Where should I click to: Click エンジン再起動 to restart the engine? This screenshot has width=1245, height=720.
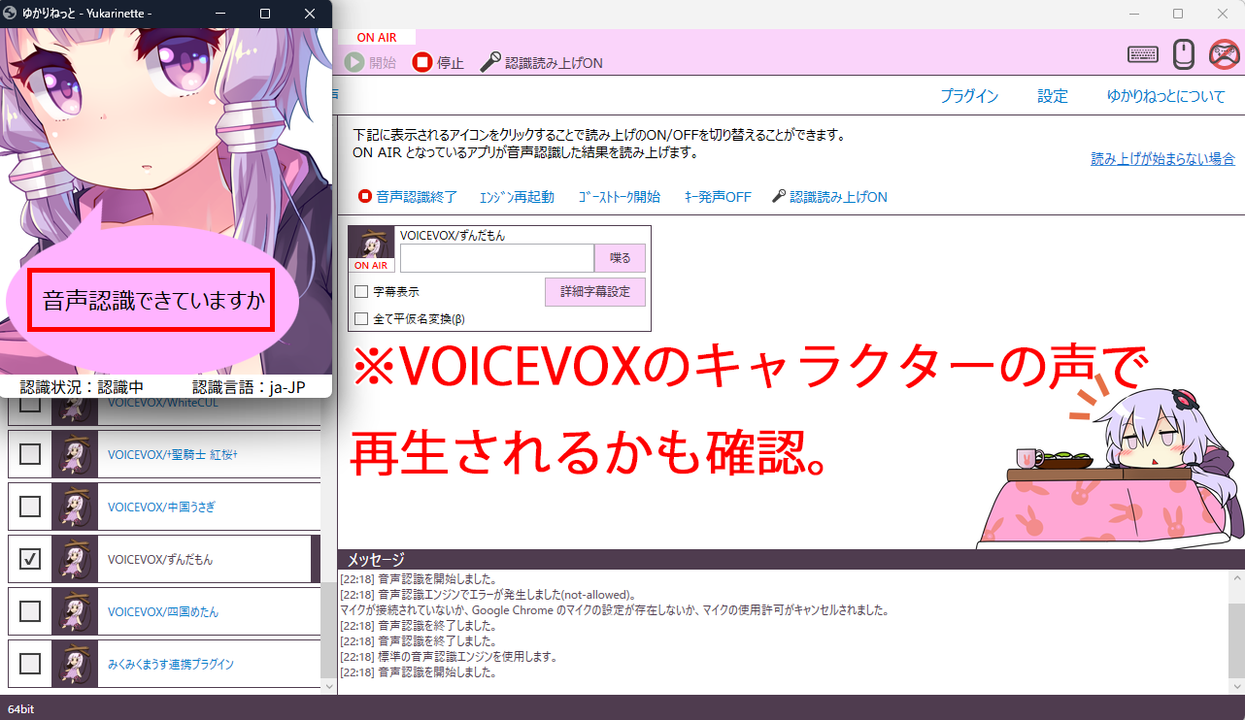click(517, 197)
